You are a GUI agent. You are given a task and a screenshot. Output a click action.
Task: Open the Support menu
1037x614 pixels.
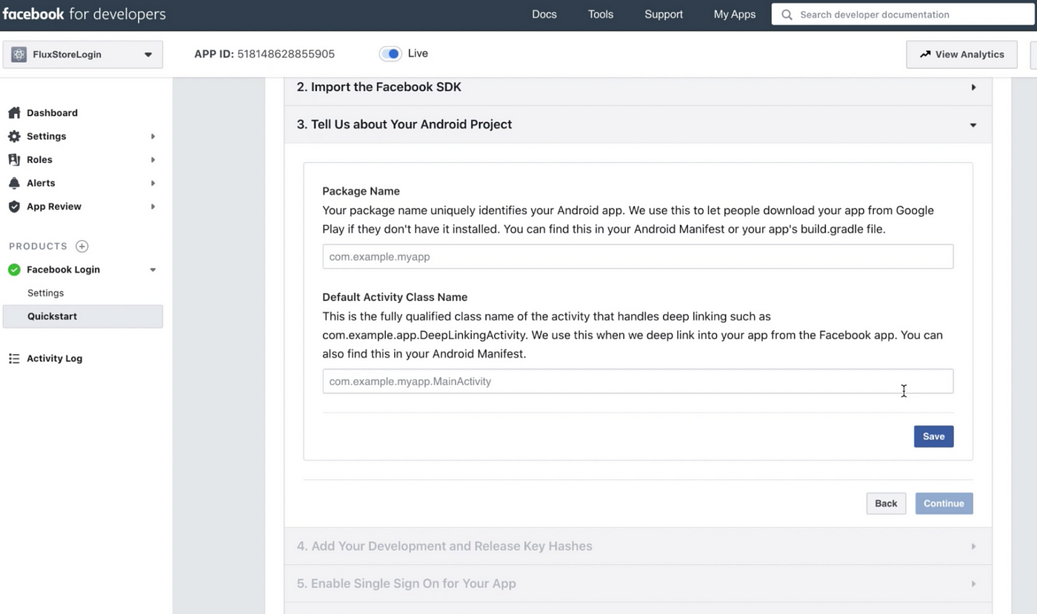[664, 14]
